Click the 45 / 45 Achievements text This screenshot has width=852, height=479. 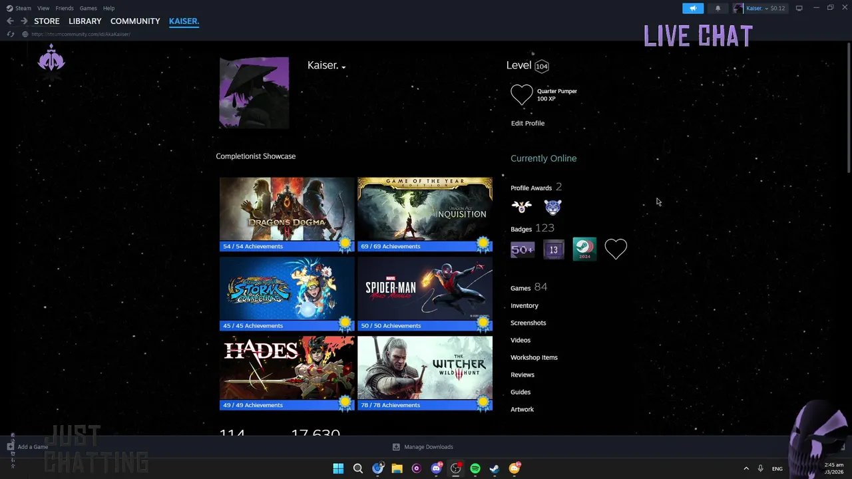pyautogui.click(x=253, y=325)
